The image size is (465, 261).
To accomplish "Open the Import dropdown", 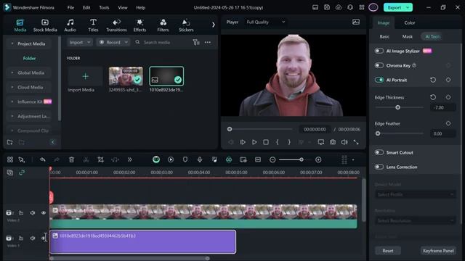I will pos(80,42).
